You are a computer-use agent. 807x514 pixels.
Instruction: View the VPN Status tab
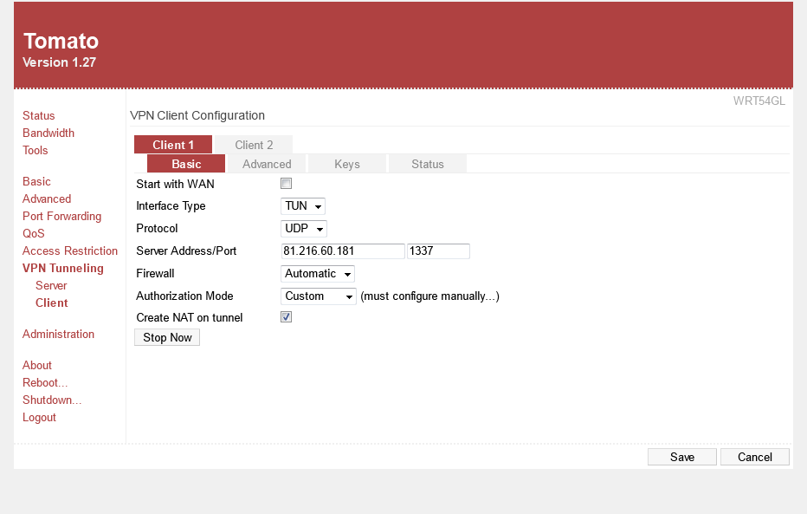pyautogui.click(x=427, y=164)
